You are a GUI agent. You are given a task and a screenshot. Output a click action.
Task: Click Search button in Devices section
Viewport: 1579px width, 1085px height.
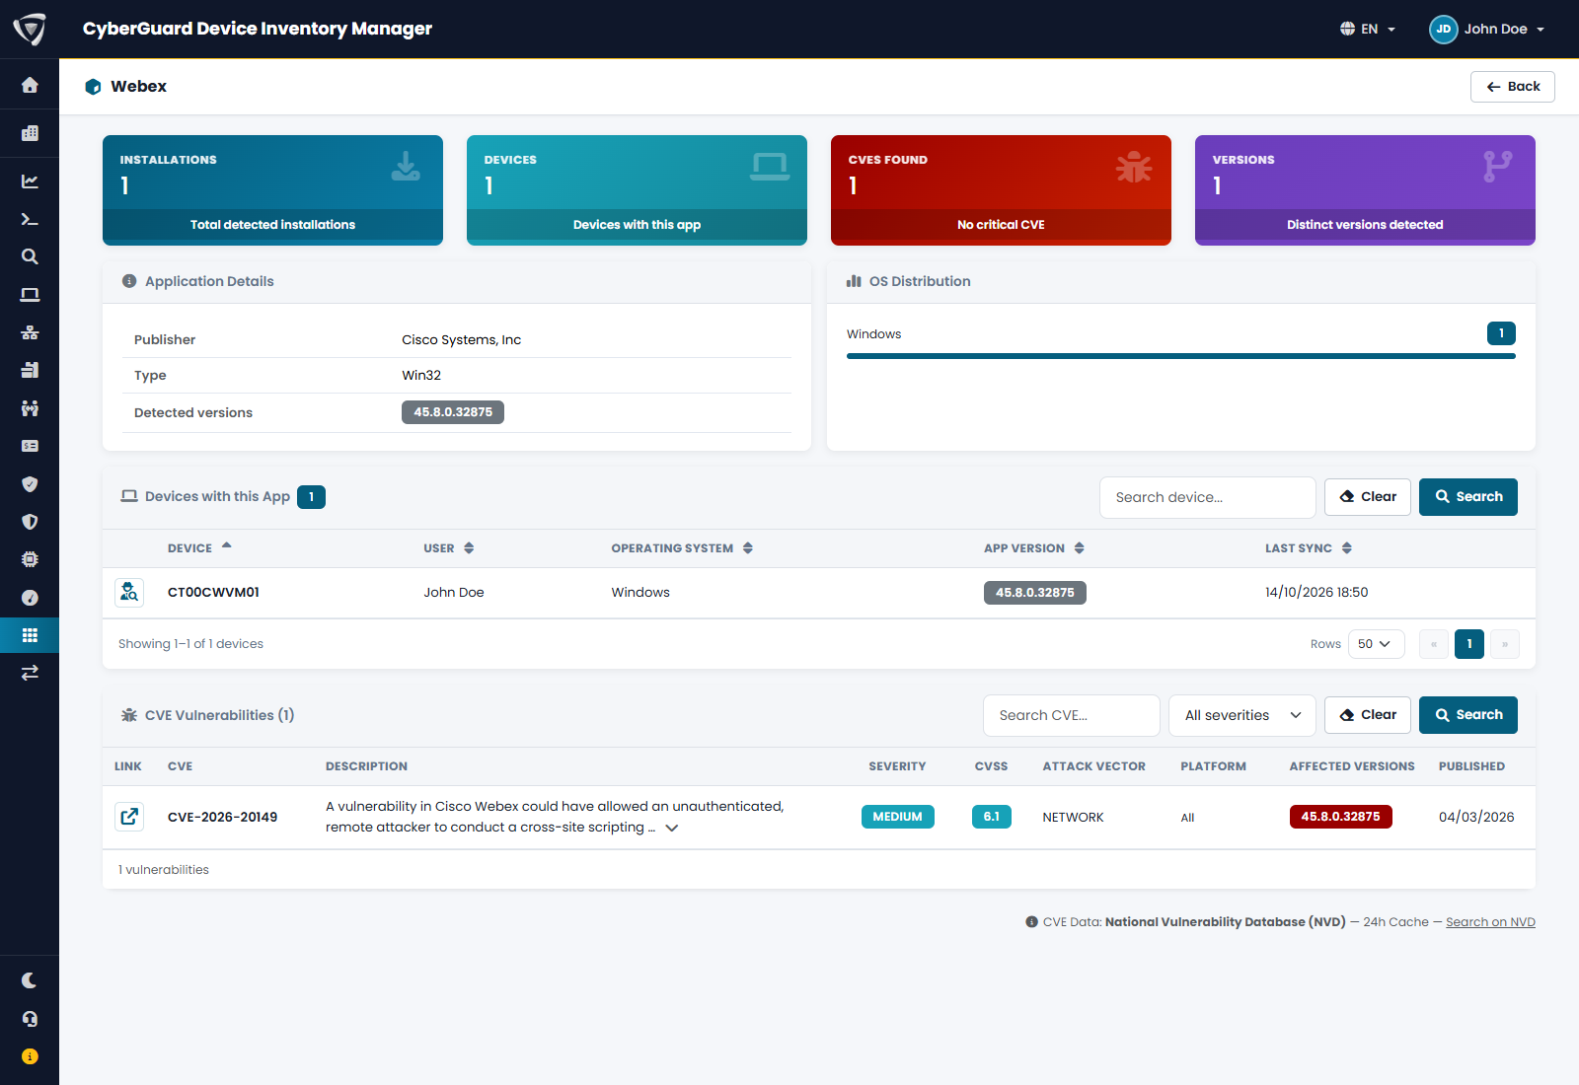click(1468, 497)
